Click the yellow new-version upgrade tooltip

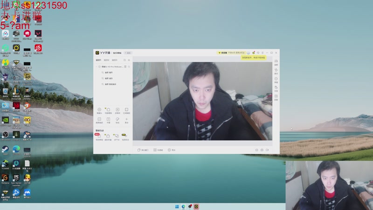click(253, 57)
